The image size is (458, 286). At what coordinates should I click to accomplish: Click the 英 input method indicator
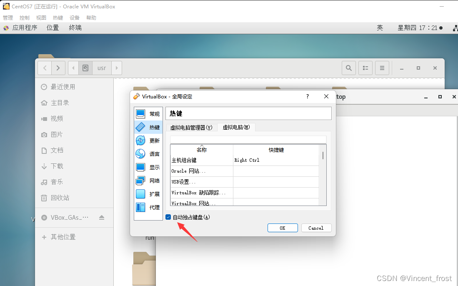pos(380,28)
